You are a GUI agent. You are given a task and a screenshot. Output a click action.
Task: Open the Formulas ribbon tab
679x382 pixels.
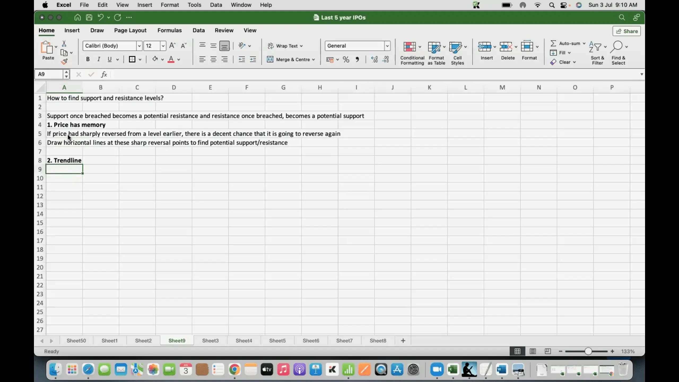point(169,30)
